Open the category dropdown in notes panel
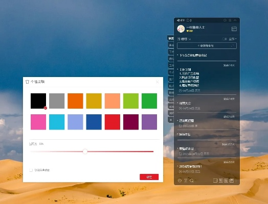268x204 pixels. tap(233, 39)
